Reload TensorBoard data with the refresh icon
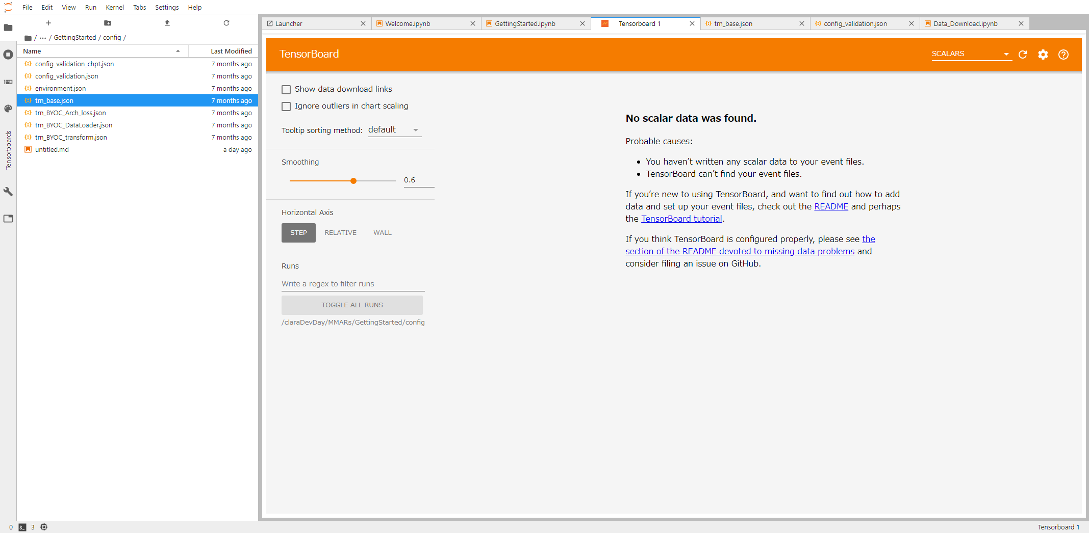Viewport: 1089px width, 533px height. click(x=1023, y=55)
